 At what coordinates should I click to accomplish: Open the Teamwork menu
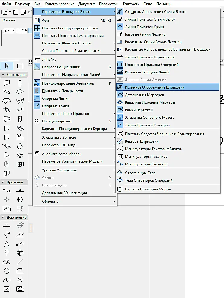point(131,4)
